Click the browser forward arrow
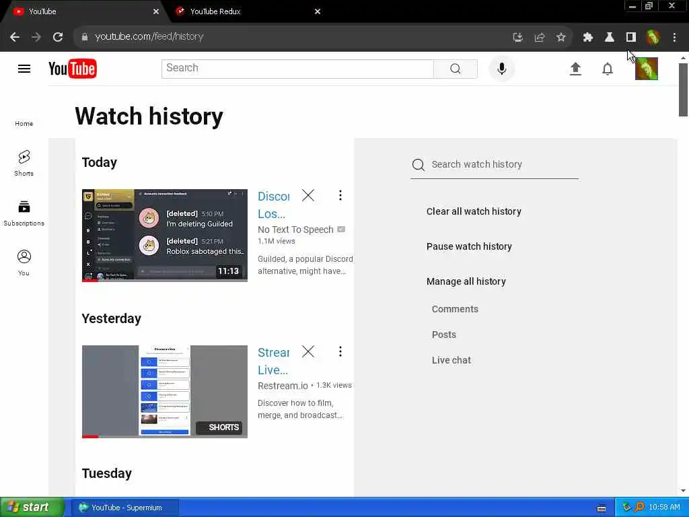This screenshot has width=689, height=517. click(36, 37)
